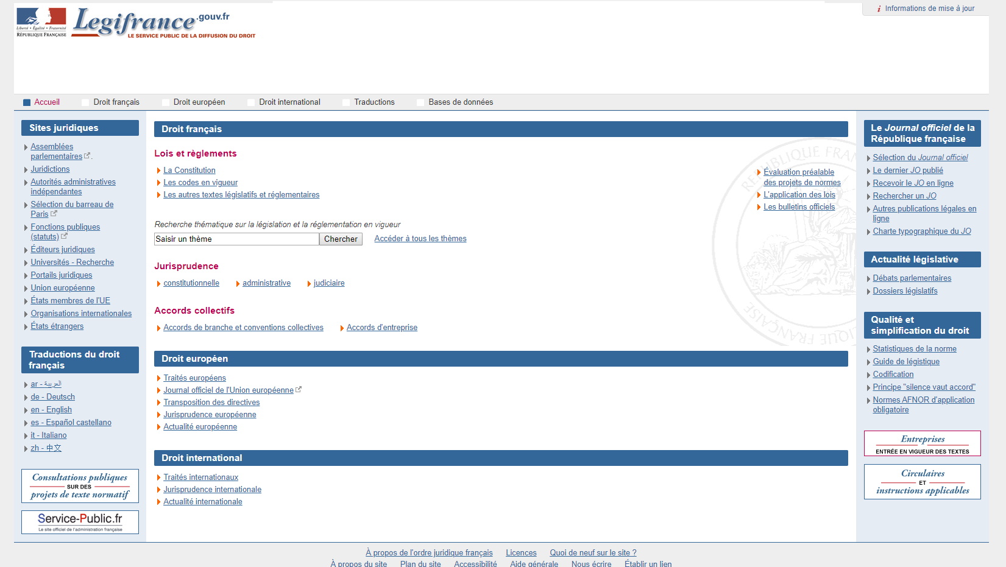Open Évaluation préalable des projets de normes
Image resolution: width=1006 pixels, height=567 pixels.
point(802,177)
